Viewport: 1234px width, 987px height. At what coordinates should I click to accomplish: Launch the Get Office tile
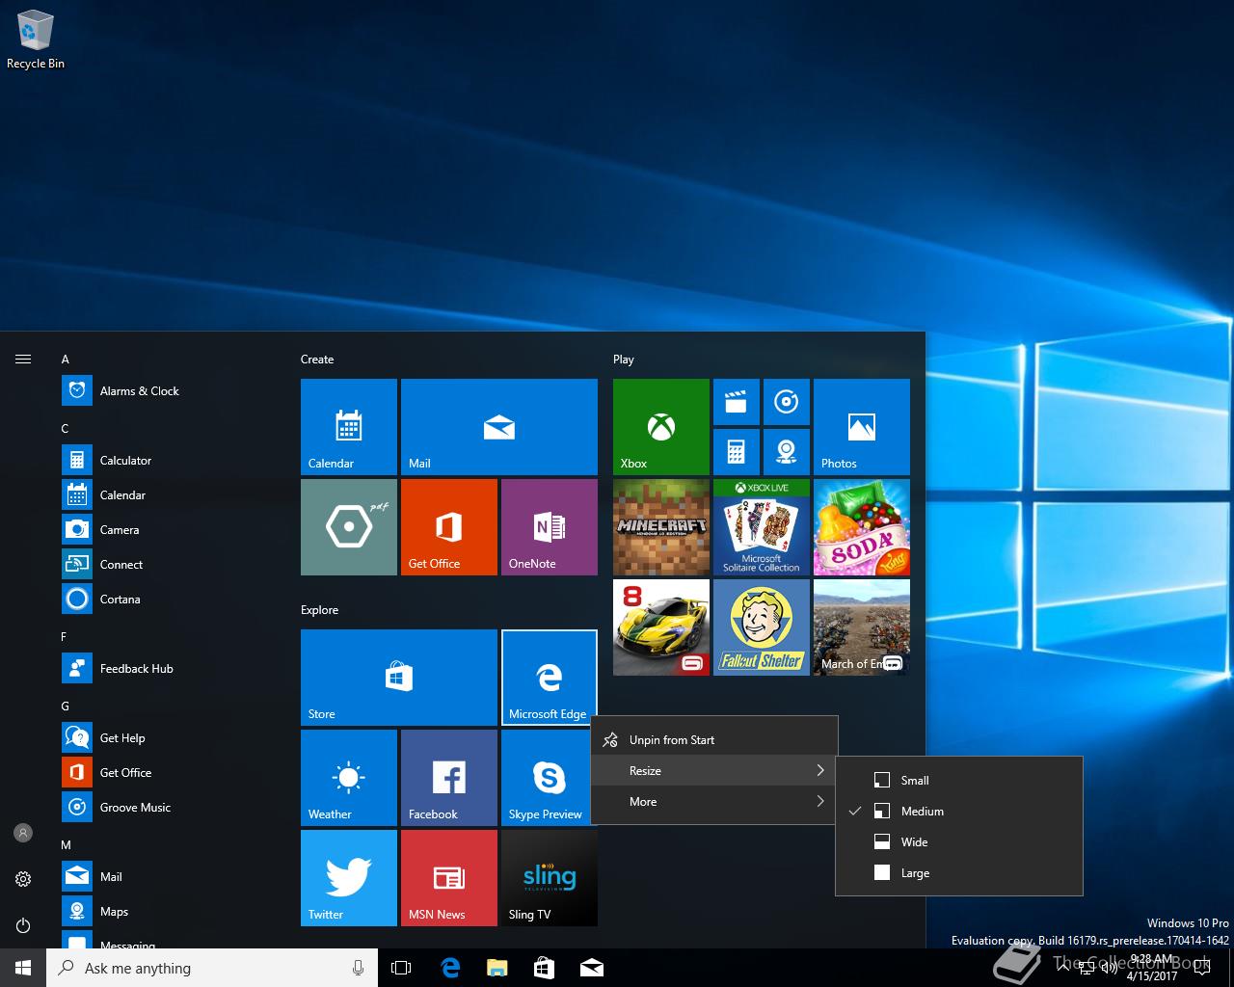(449, 527)
